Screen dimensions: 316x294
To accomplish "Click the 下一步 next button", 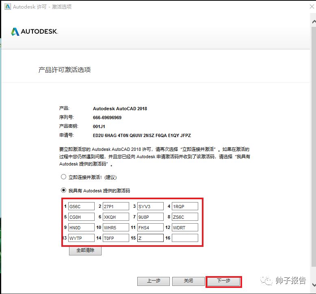I will point(223,281).
